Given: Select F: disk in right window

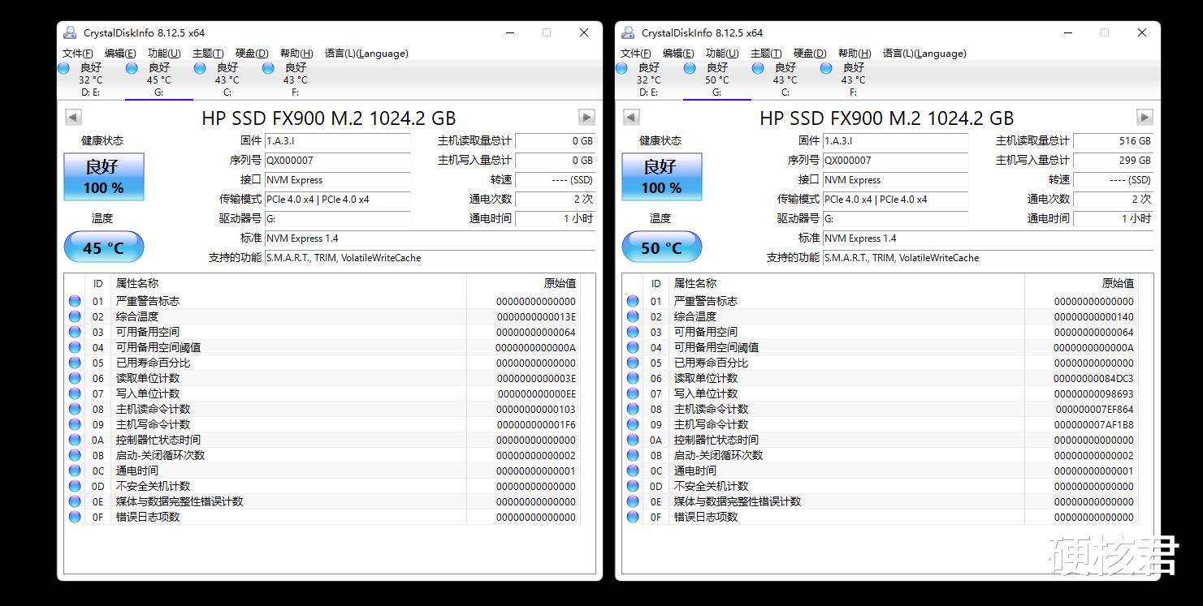Looking at the screenshot, I should (x=853, y=80).
